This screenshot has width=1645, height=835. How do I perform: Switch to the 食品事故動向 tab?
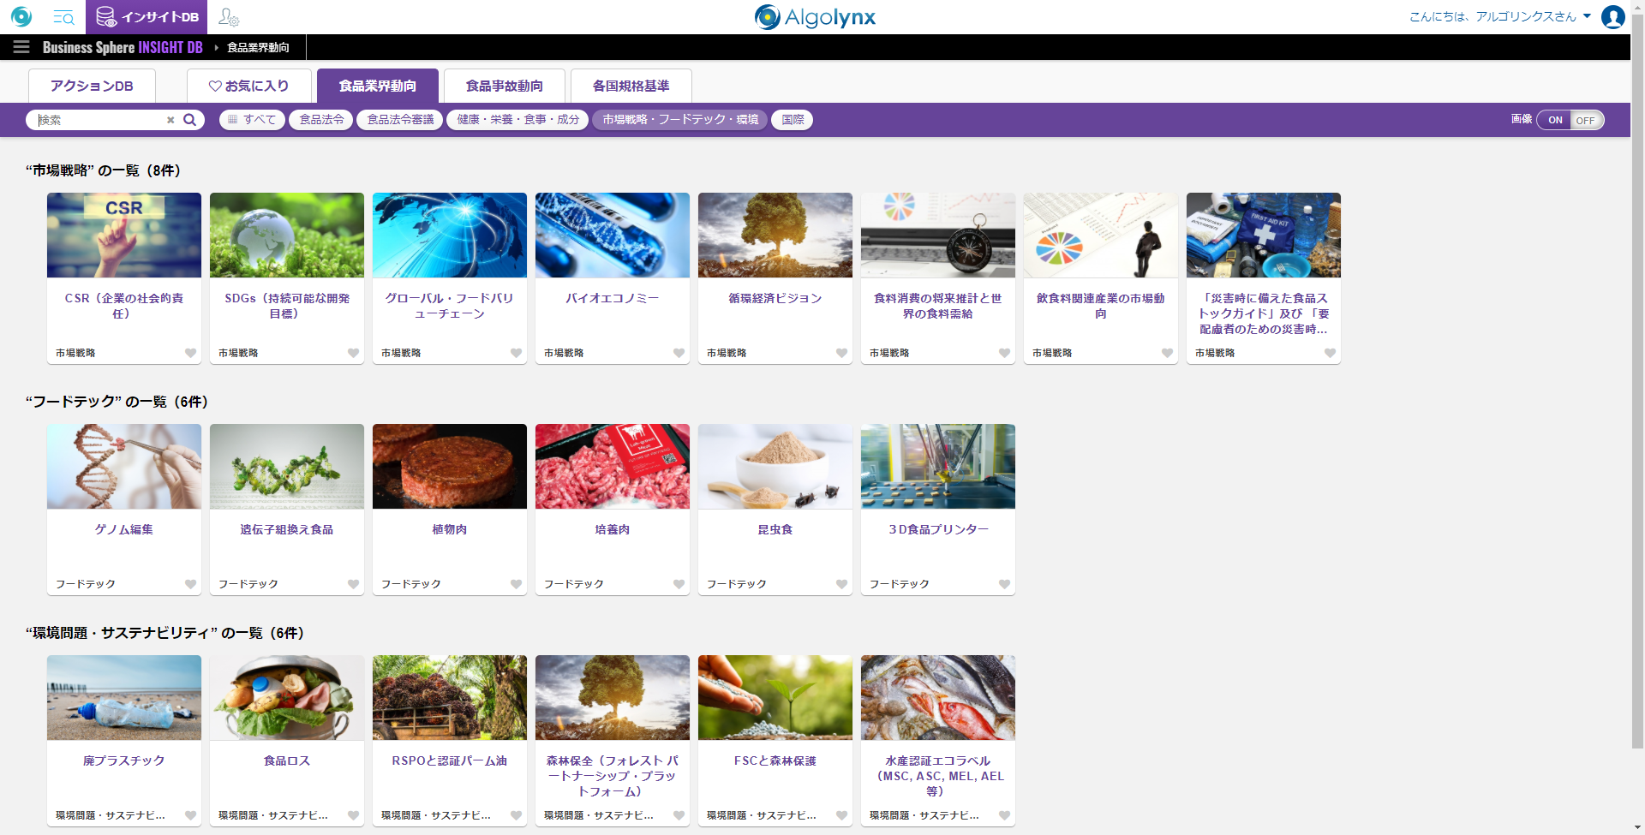tap(504, 86)
